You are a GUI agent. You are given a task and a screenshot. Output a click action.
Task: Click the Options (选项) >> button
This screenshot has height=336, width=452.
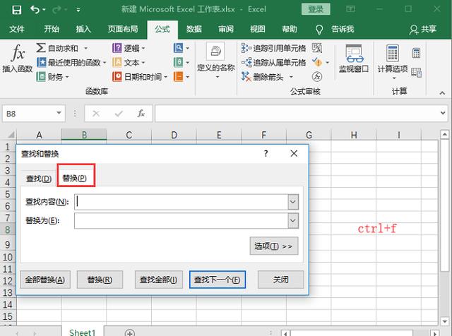pos(274,246)
